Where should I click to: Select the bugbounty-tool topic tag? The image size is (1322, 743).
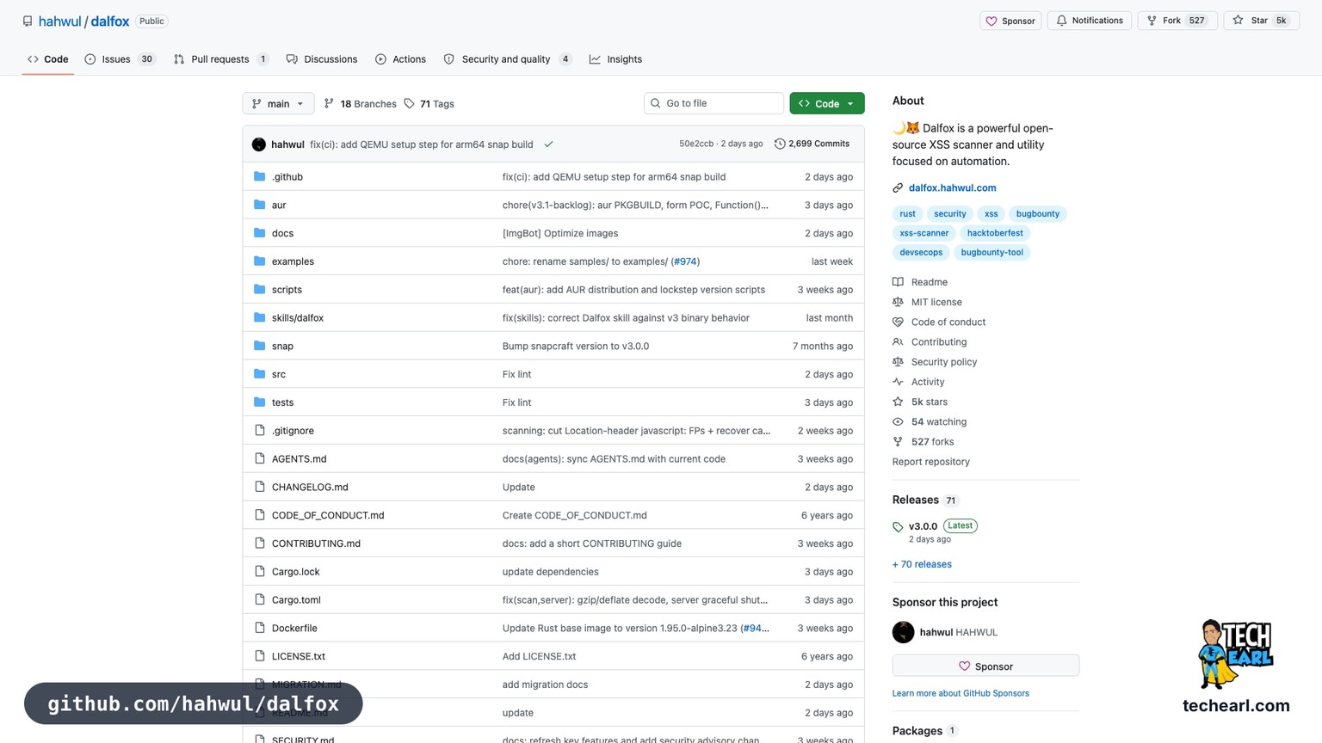(x=991, y=253)
